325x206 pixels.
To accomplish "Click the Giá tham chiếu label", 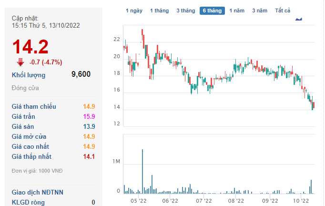I will (x=34, y=106).
